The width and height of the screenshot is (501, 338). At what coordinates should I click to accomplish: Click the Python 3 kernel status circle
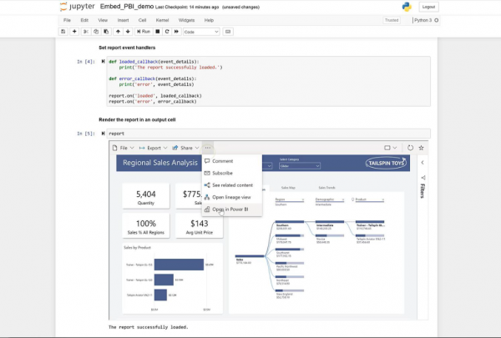[x=436, y=20]
